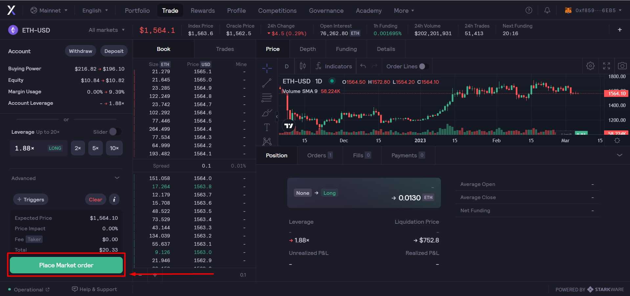Open the Orders tab
The image size is (630, 296).
[320, 155]
